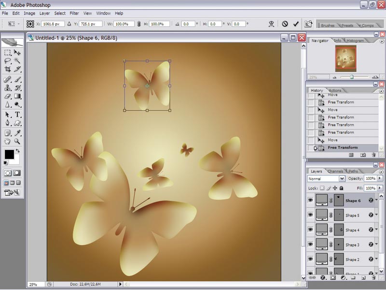Expand Shape 6 layer effects arrow
The width and height of the screenshot is (386, 290).
pos(376,200)
